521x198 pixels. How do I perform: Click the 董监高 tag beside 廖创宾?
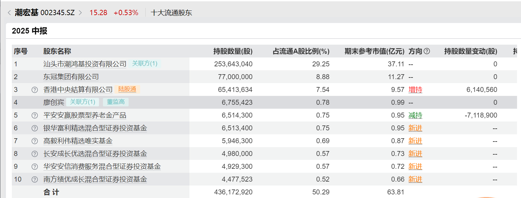tap(116, 102)
